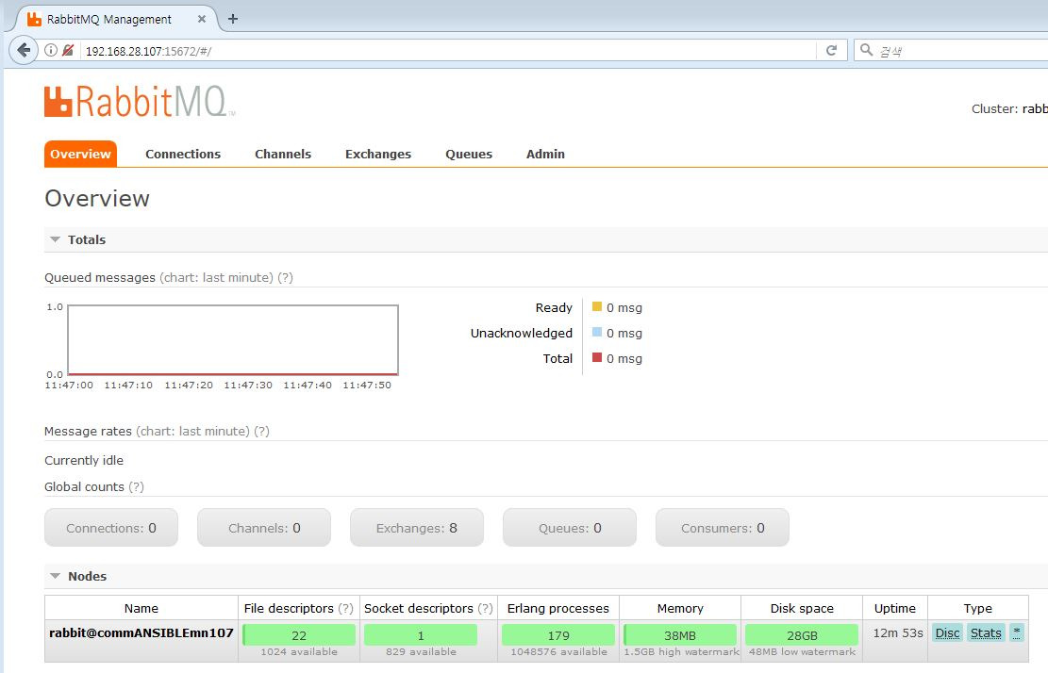Click the Disk space column header
Viewport: 1048px width, 673px height.
point(802,608)
